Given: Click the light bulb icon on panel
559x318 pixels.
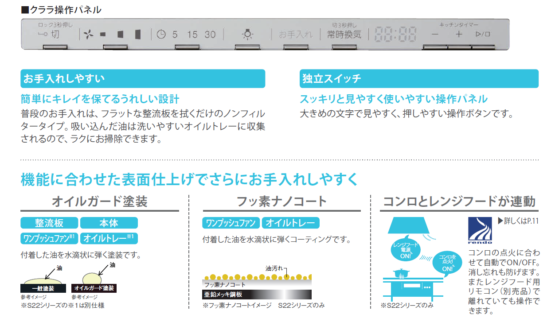Looking at the screenshot, I should click(x=248, y=34).
